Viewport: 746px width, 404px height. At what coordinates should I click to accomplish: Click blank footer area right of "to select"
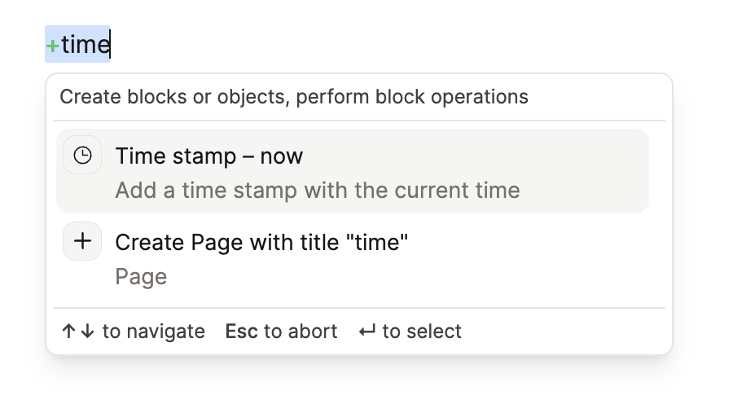coord(570,332)
